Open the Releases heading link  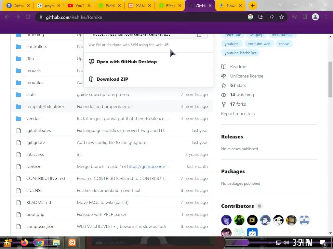click(232, 137)
